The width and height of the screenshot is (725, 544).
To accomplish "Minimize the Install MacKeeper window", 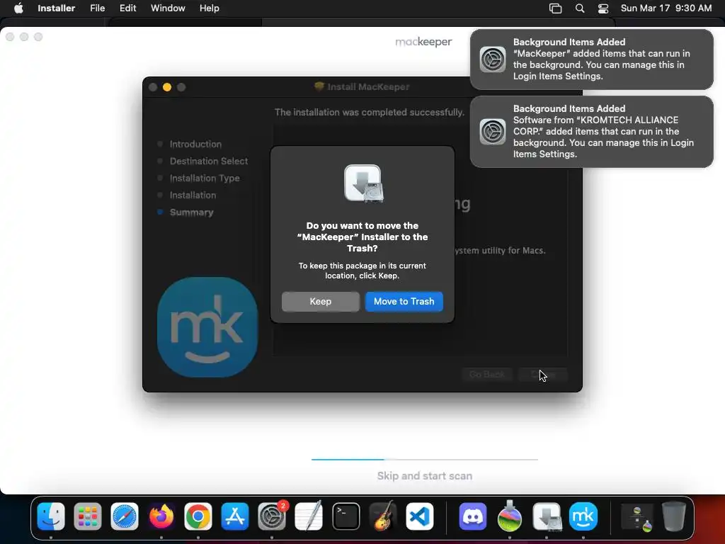I will [x=167, y=87].
